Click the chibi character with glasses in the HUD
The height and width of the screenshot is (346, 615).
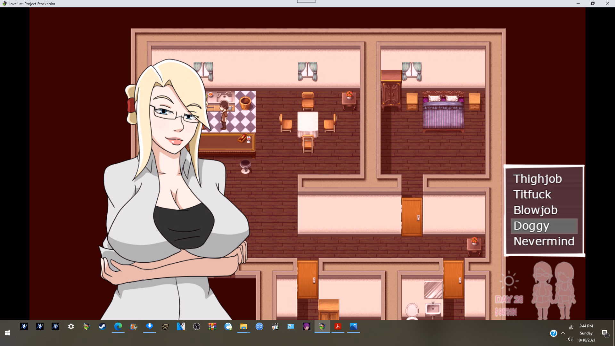point(542,290)
